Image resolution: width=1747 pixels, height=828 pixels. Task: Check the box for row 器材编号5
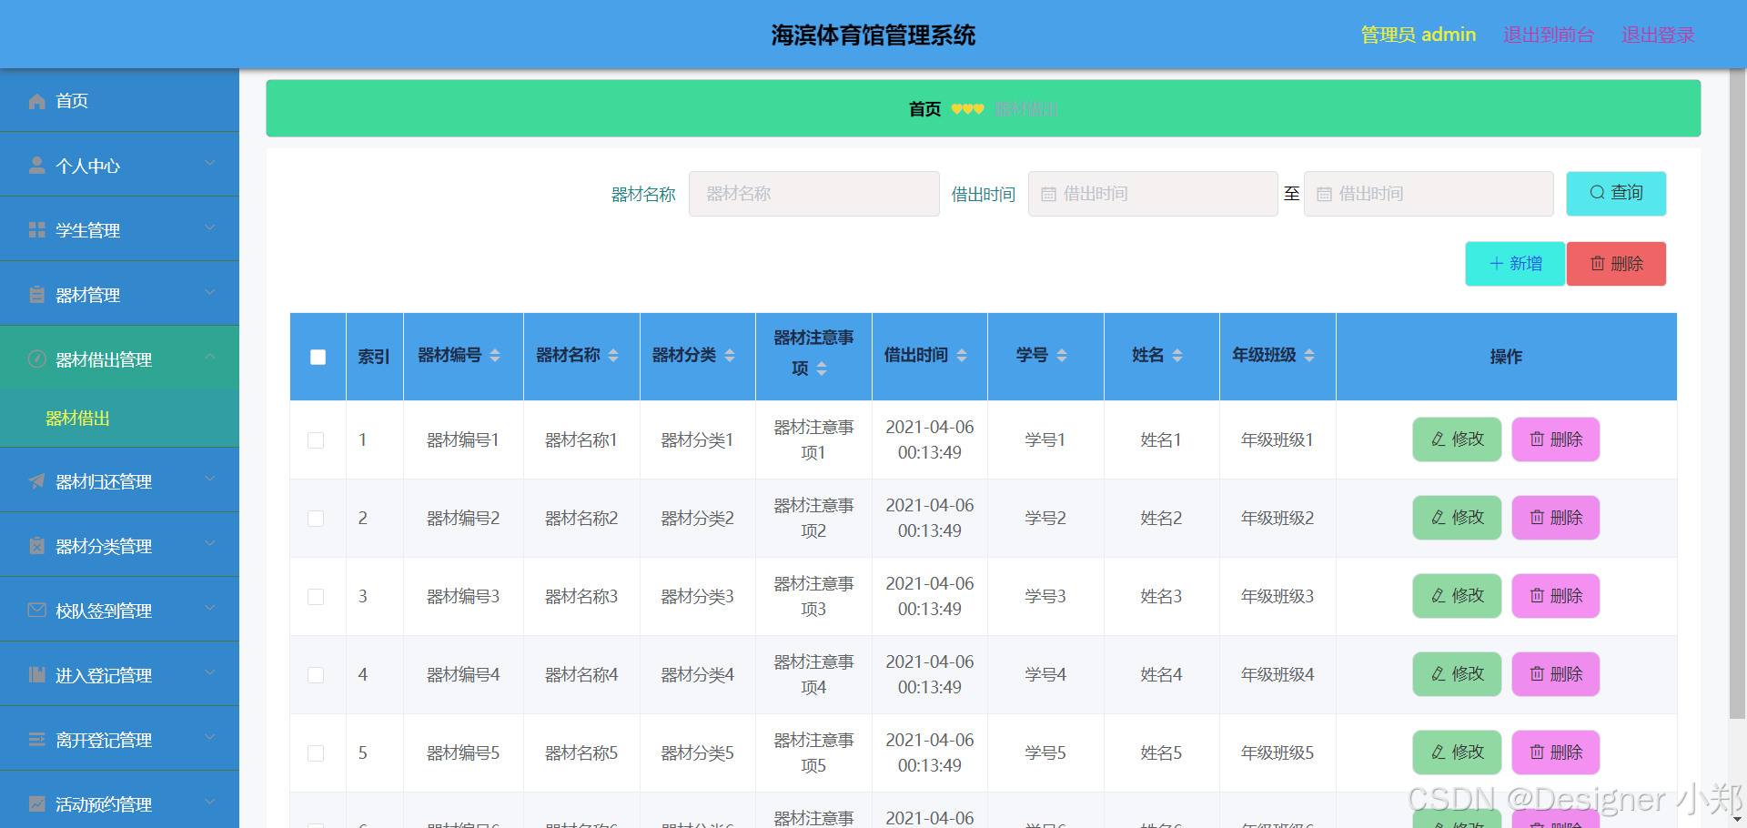click(x=316, y=753)
